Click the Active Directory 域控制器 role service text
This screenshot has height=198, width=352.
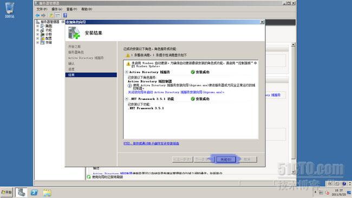click(149, 81)
